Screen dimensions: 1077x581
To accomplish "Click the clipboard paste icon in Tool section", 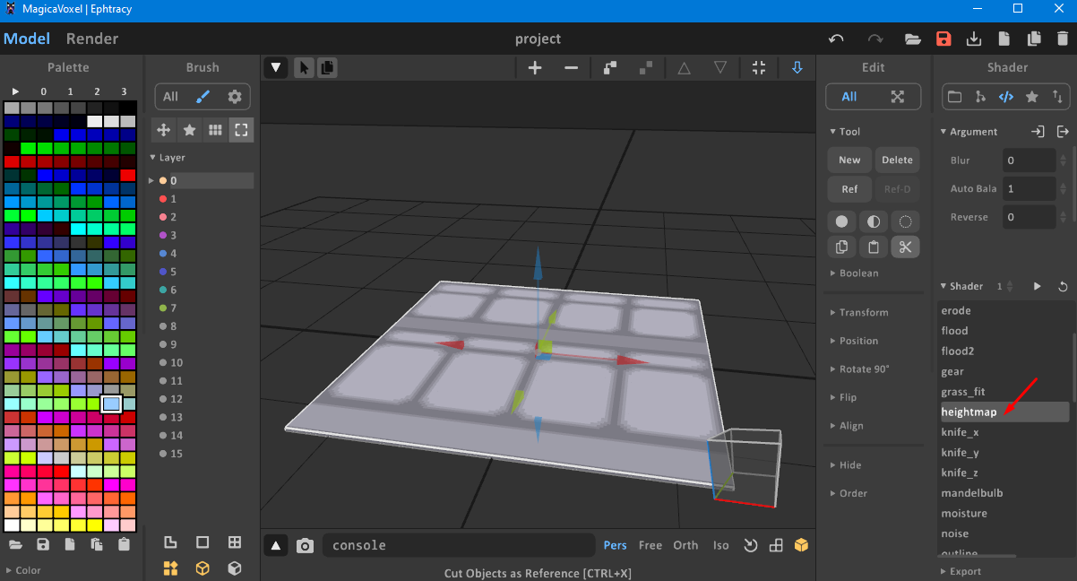I will 873,247.
